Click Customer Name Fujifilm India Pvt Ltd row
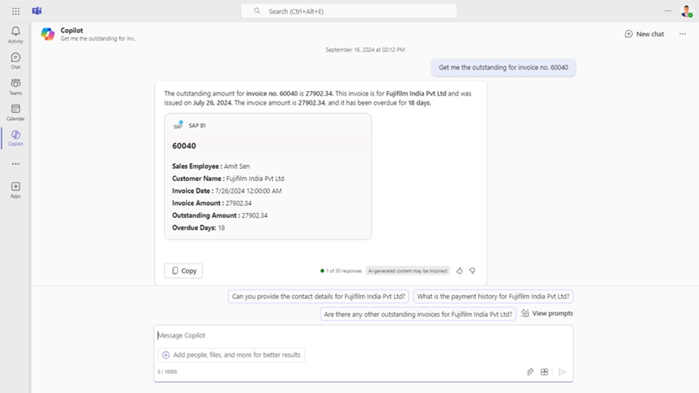The width and height of the screenshot is (699, 393). 228,178
